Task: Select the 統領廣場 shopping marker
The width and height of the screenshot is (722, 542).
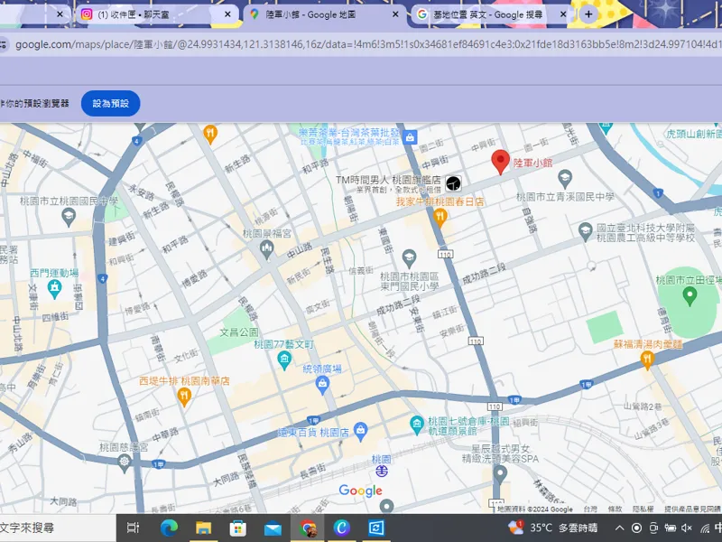Action: click(322, 386)
